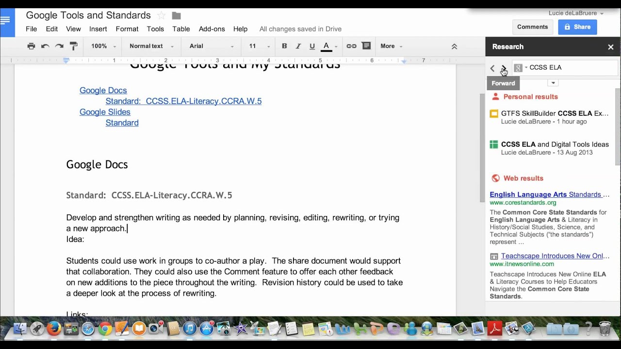This screenshot has height=349, width=621.
Task: Open the Research filter dropdown arrow
Action: 553,83
